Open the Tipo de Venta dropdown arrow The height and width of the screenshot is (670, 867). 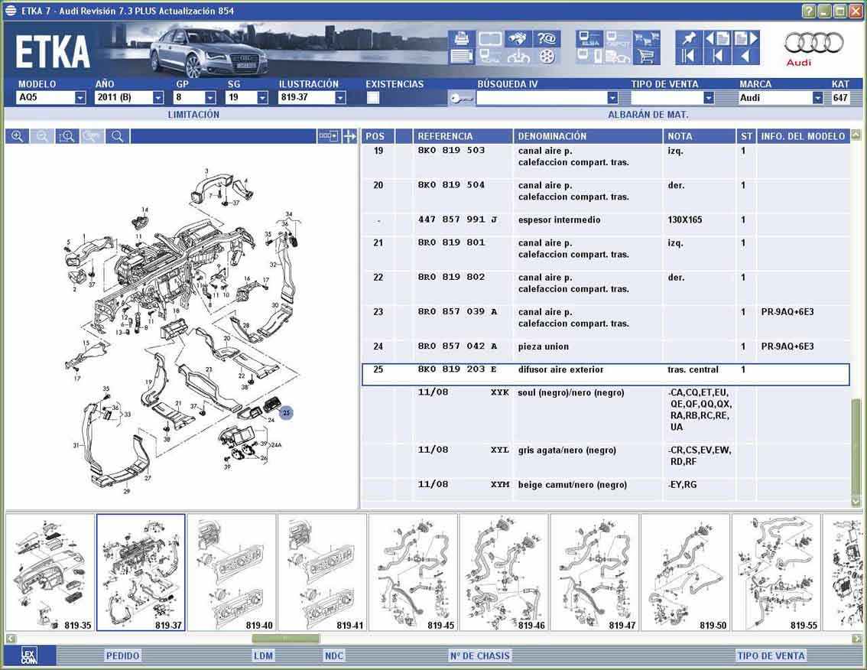pyautogui.click(x=708, y=98)
